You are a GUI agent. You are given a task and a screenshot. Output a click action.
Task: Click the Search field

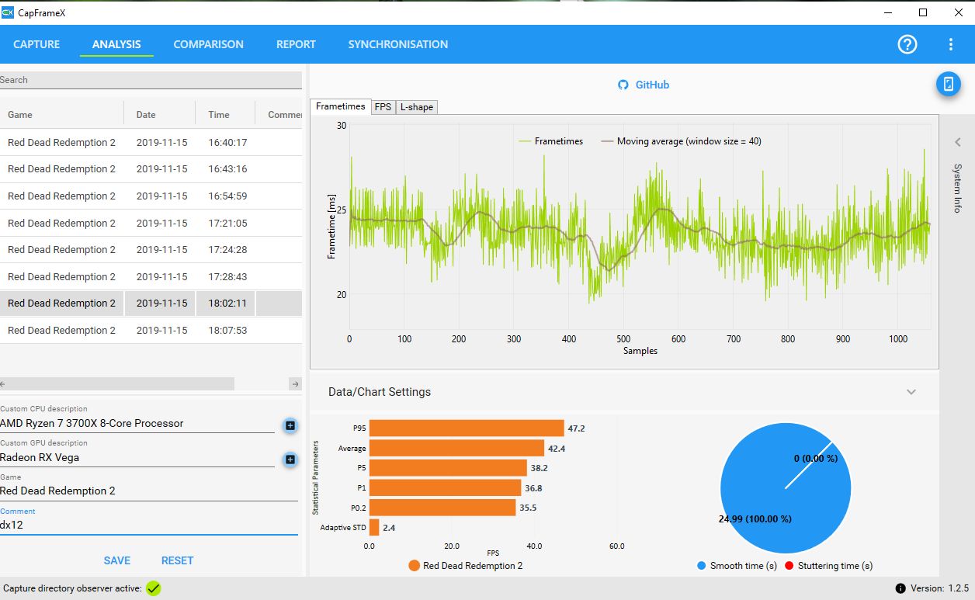(151, 80)
